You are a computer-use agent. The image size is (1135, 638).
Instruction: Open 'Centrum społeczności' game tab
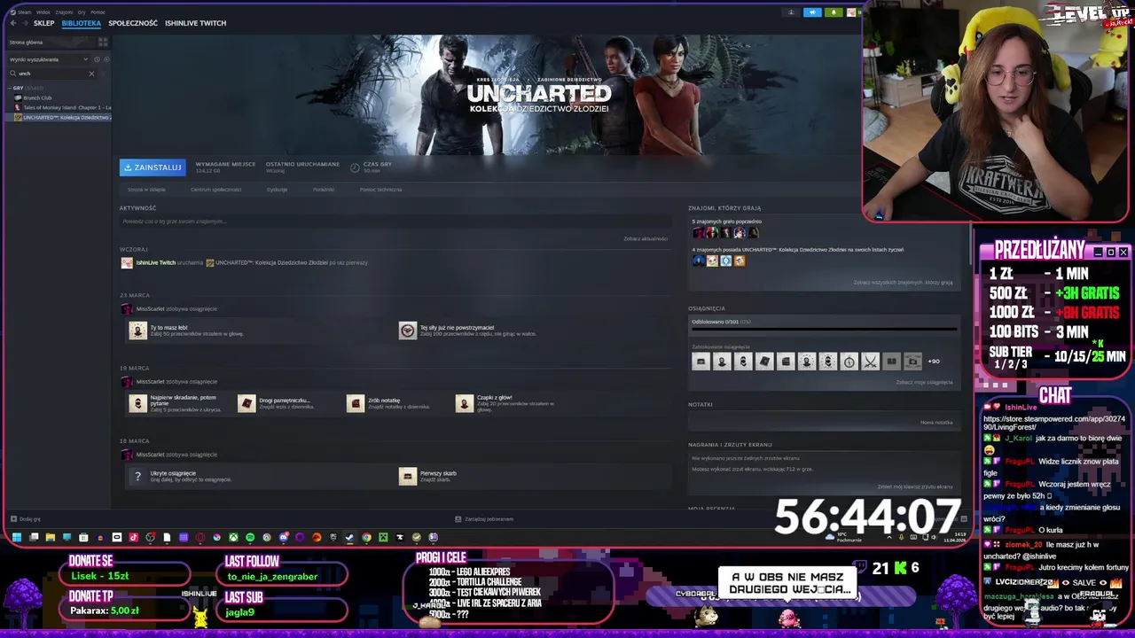coord(215,190)
